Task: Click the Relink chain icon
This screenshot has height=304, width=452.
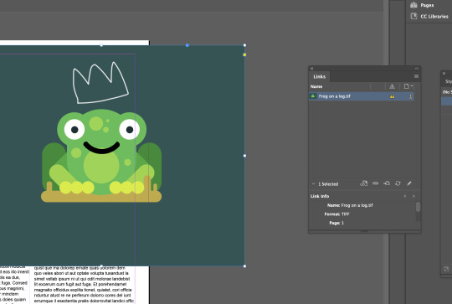Action: [x=375, y=183]
